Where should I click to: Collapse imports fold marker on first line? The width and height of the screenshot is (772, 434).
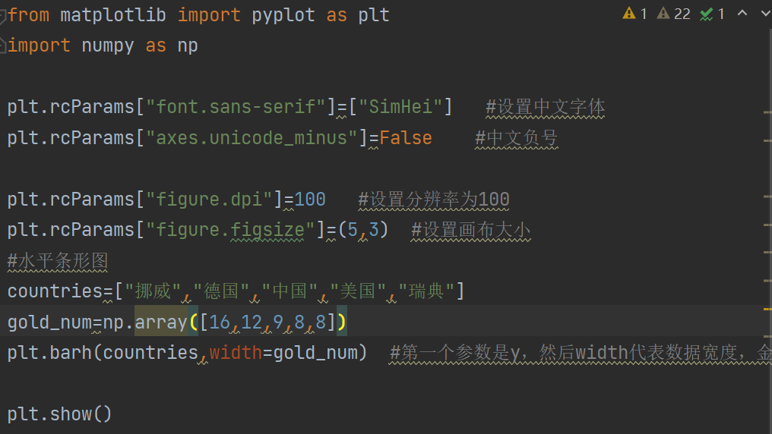[3, 15]
